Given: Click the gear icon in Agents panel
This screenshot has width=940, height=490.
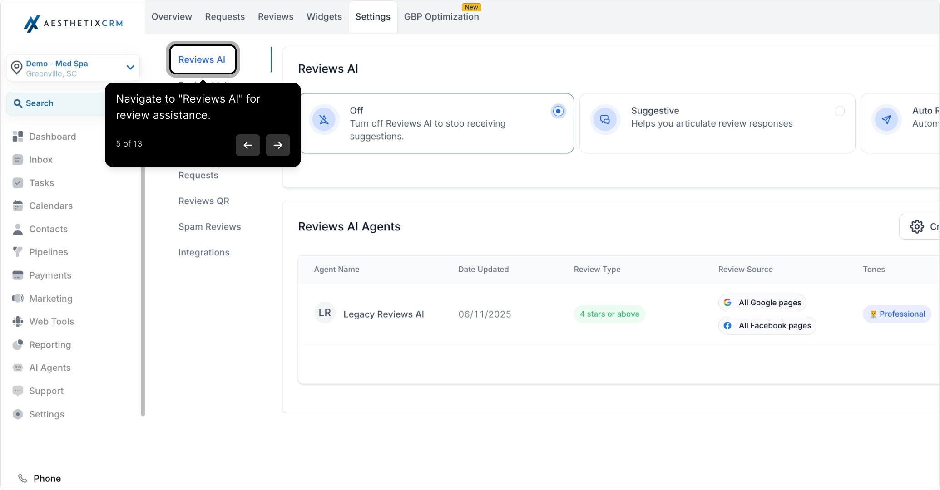Looking at the screenshot, I should click(917, 227).
